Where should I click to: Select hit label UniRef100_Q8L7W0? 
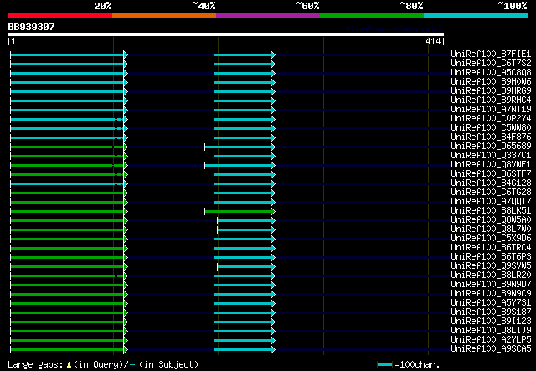click(x=492, y=229)
